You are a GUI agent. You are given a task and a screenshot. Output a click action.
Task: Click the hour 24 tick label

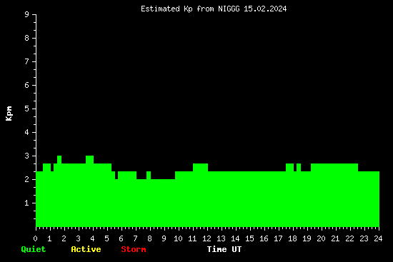click(x=378, y=238)
